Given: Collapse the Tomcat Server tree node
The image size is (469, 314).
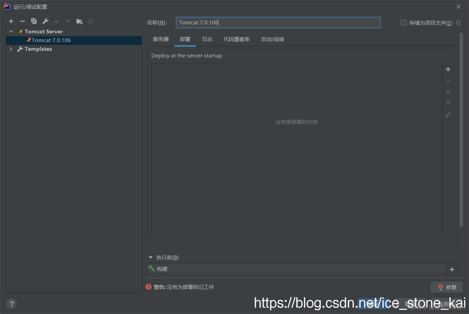Looking at the screenshot, I should coord(11,31).
